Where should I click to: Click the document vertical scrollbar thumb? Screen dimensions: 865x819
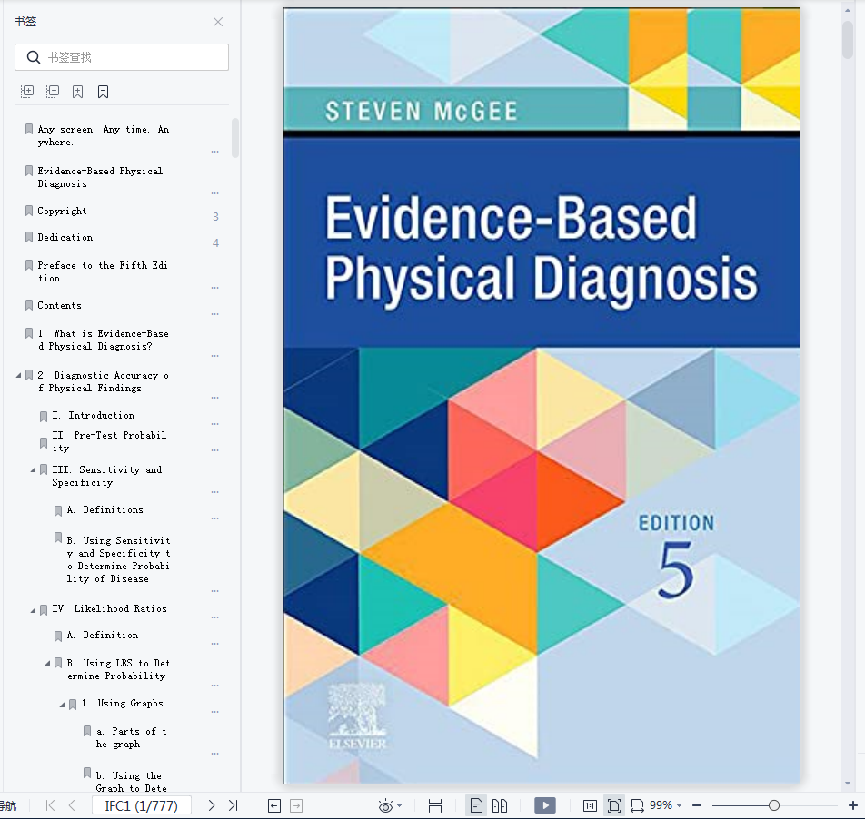tap(848, 40)
